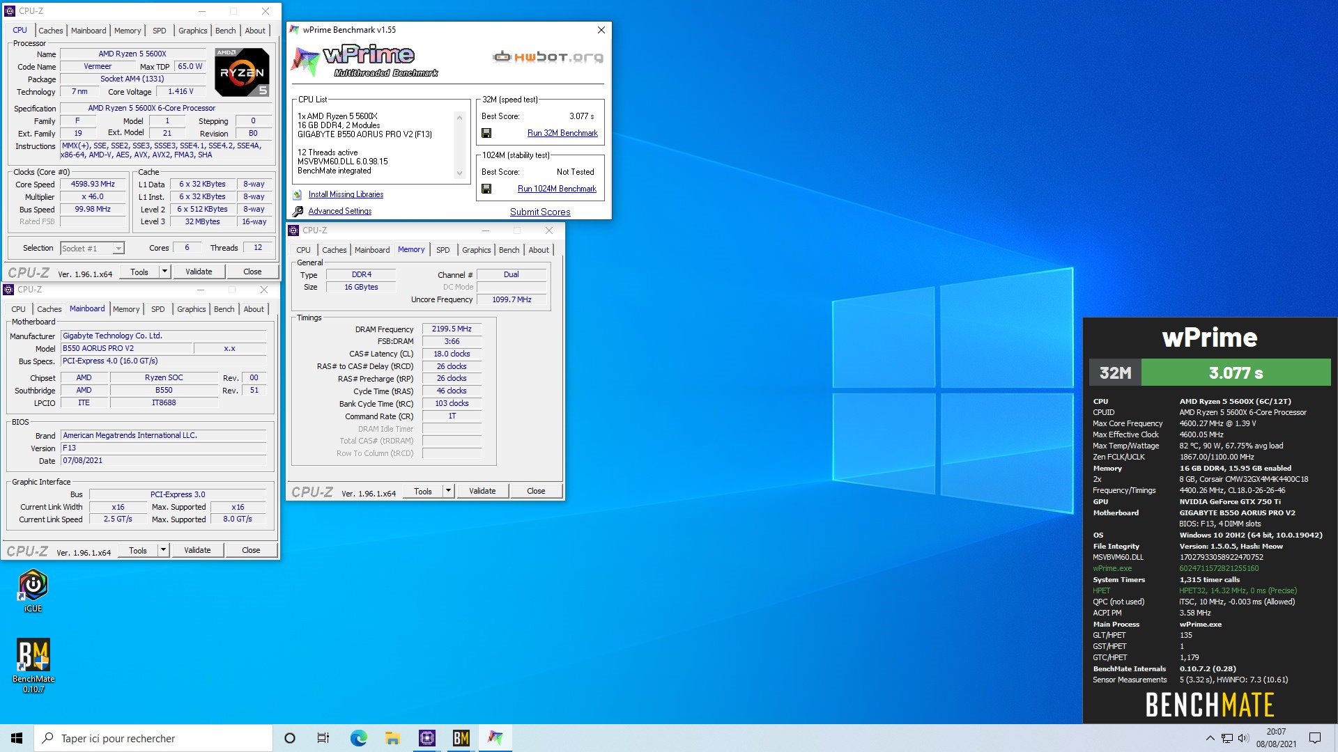Viewport: 1338px width, 752px height.
Task: Click Tools button in Memory CPU-Z window
Action: click(x=423, y=491)
